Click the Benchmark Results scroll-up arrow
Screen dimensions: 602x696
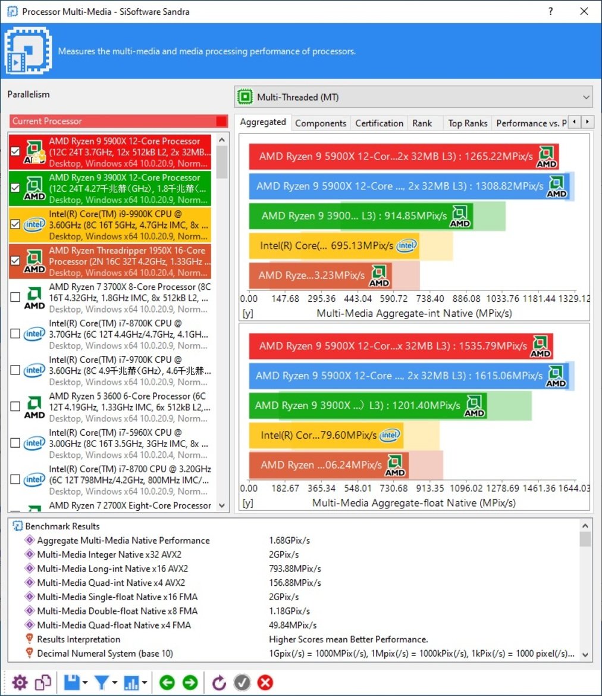tap(585, 526)
